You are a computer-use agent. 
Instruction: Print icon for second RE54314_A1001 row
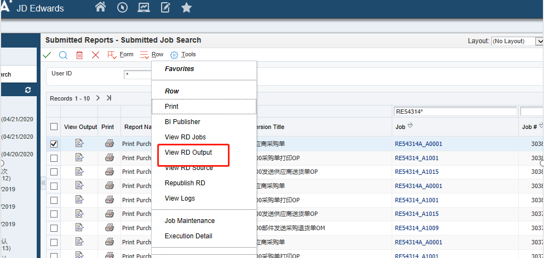(x=109, y=200)
